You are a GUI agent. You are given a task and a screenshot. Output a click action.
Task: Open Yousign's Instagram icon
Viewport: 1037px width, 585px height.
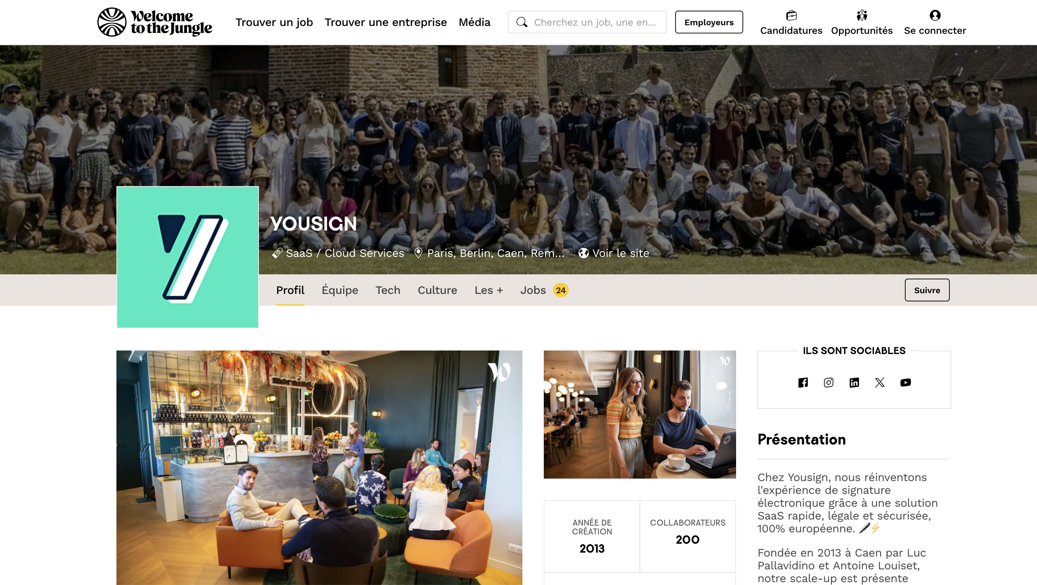tap(828, 382)
